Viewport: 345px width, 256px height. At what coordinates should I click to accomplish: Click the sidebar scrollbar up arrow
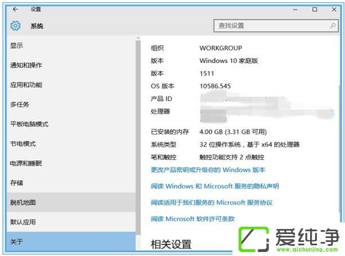coord(138,38)
